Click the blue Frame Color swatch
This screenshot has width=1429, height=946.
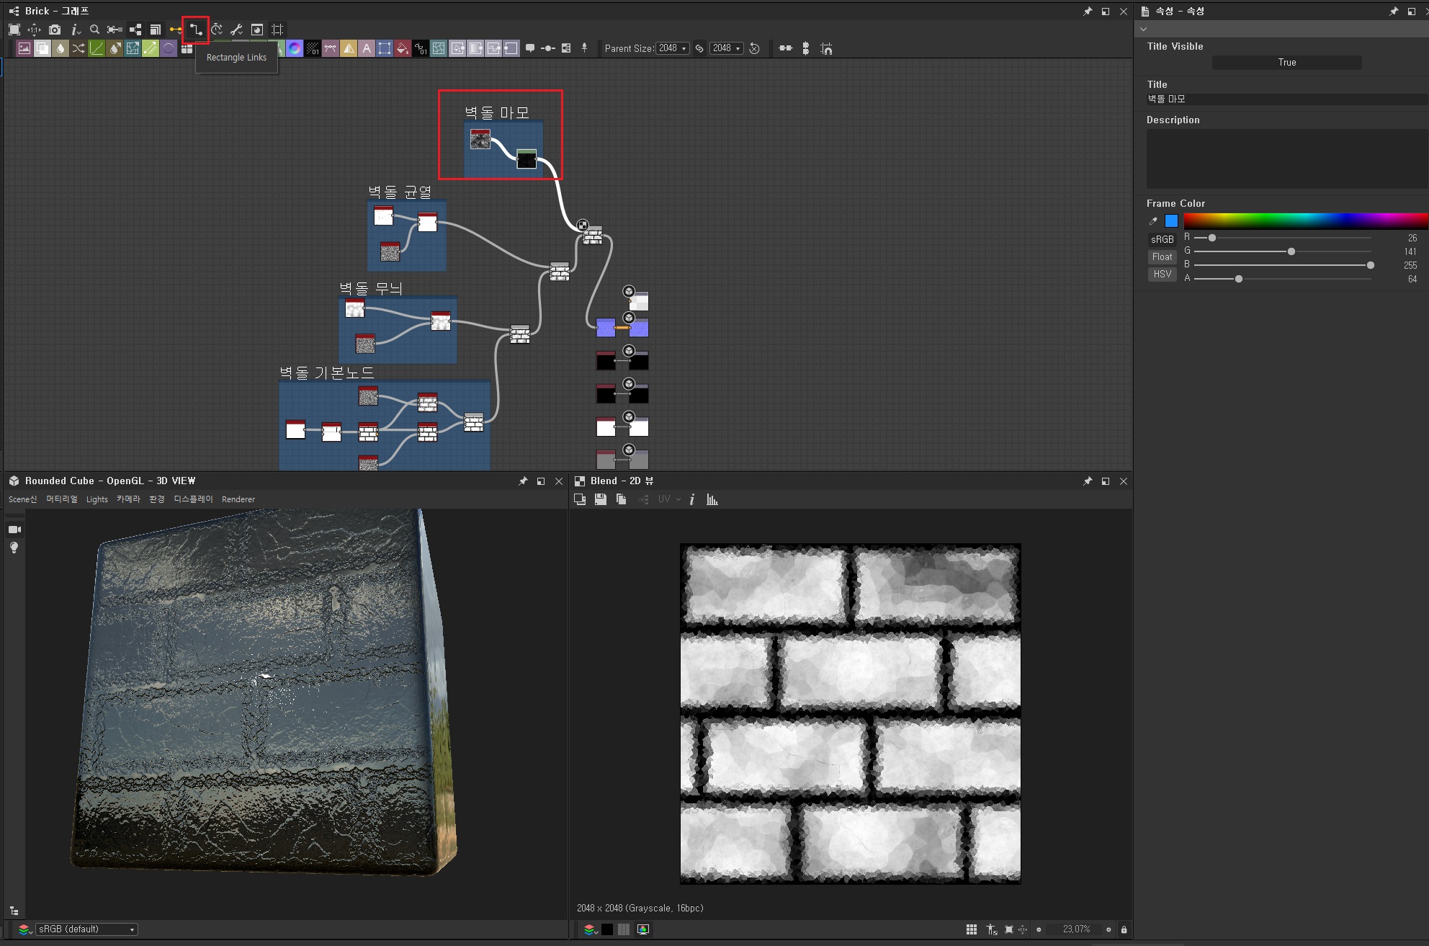pos(1171,221)
